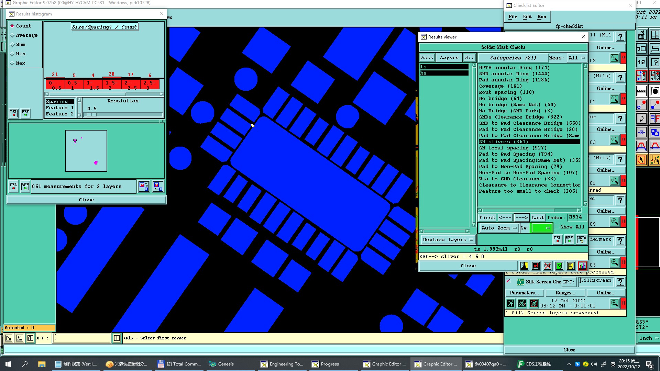This screenshot has height=371, width=660.
Task: Open the Replace layers dropdown
Action: coord(448,240)
